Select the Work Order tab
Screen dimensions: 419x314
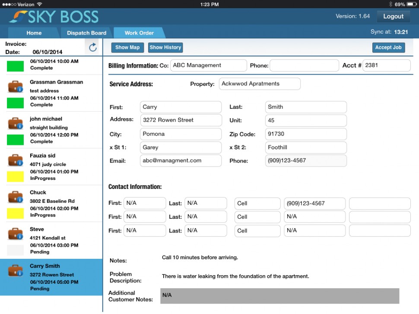[139, 33]
